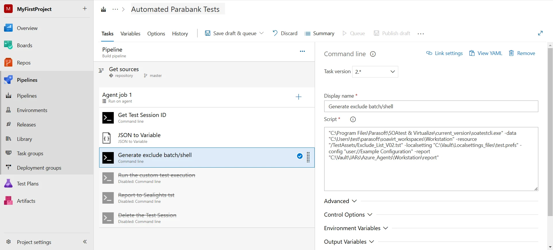553x250 pixels.
Task: Click the Display name input field
Action: click(x=431, y=106)
